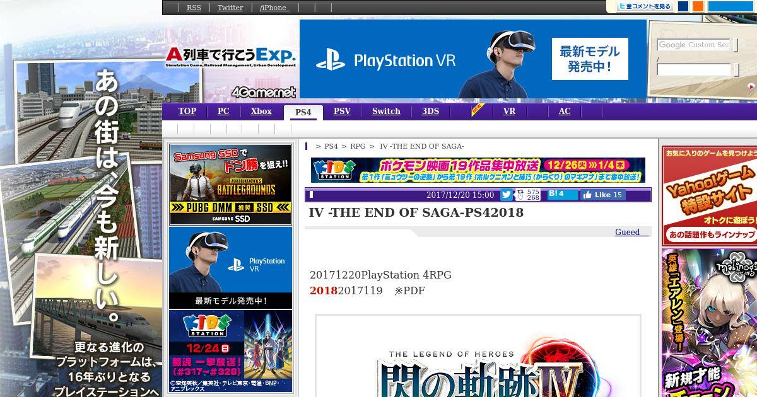Click the heart likes count 268
757x397 pixels.
coord(529,198)
